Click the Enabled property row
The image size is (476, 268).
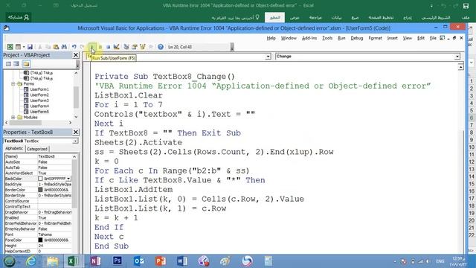[38, 217]
